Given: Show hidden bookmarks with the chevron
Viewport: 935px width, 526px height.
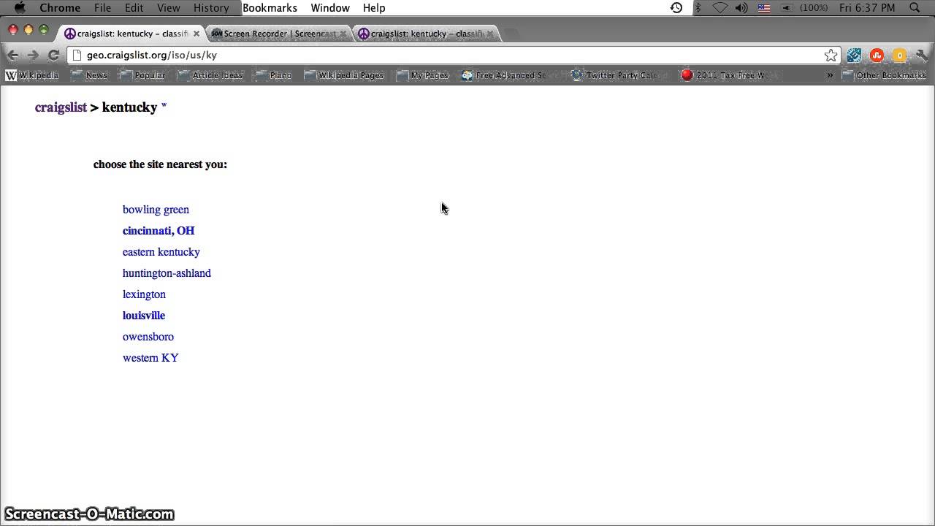Looking at the screenshot, I should click(x=830, y=75).
